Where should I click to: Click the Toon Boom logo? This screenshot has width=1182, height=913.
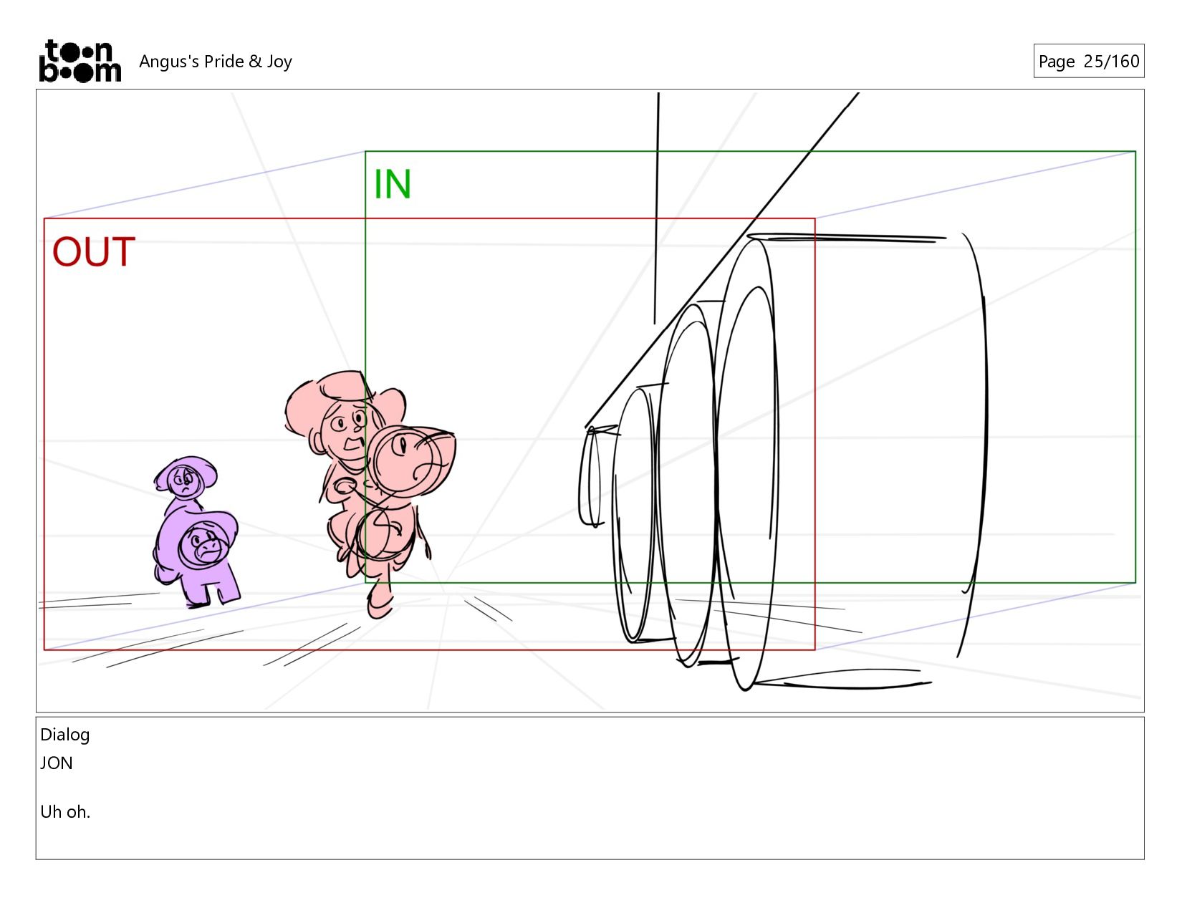[80, 61]
